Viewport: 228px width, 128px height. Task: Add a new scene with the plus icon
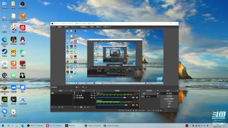pyautogui.click(x=52, y=107)
